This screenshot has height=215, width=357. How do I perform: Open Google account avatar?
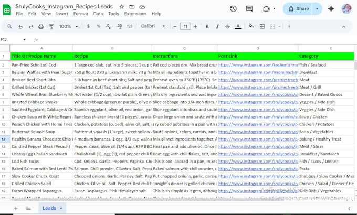(x=346, y=9)
